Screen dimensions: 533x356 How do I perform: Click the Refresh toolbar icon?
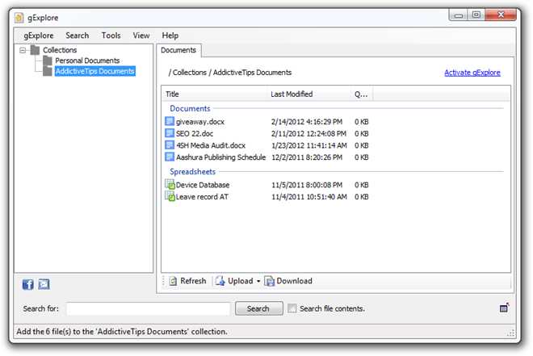coord(173,281)
